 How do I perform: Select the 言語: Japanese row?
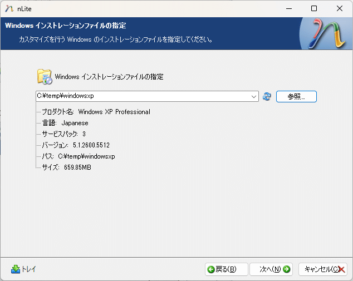click(65, 123)
